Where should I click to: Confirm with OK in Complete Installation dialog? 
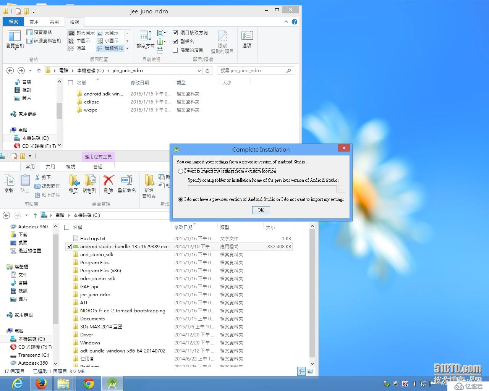[261, 210]
